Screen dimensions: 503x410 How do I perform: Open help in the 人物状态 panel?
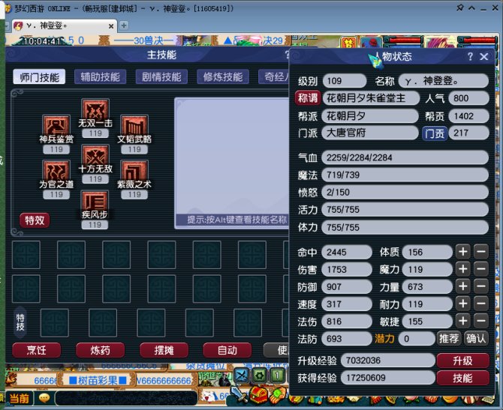click(470, 57)
